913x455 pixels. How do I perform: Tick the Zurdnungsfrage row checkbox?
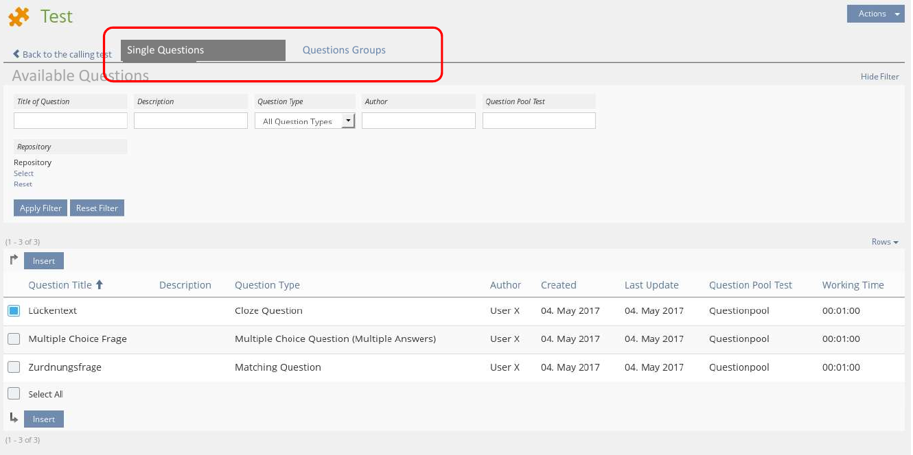(x=14, y=367)
